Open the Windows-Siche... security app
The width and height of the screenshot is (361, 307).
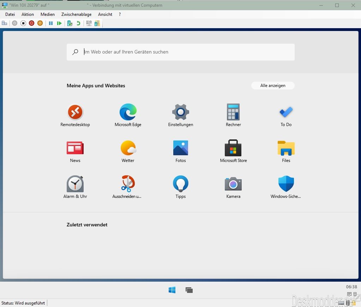286,187
